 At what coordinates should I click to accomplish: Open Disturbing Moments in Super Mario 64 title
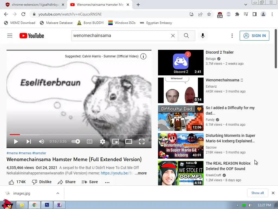(230, 138)
